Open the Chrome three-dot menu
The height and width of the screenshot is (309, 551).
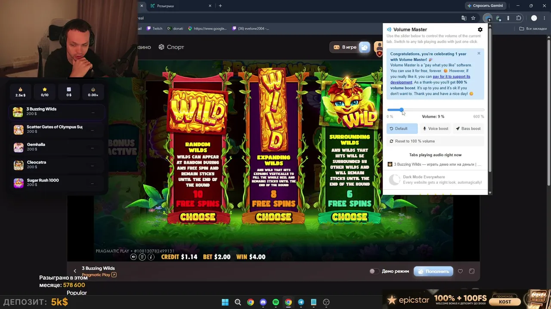click(x=545, y=18)
